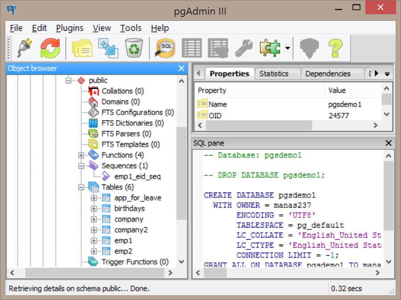
Task: Open help with the question mark icon
Action: 336,48
